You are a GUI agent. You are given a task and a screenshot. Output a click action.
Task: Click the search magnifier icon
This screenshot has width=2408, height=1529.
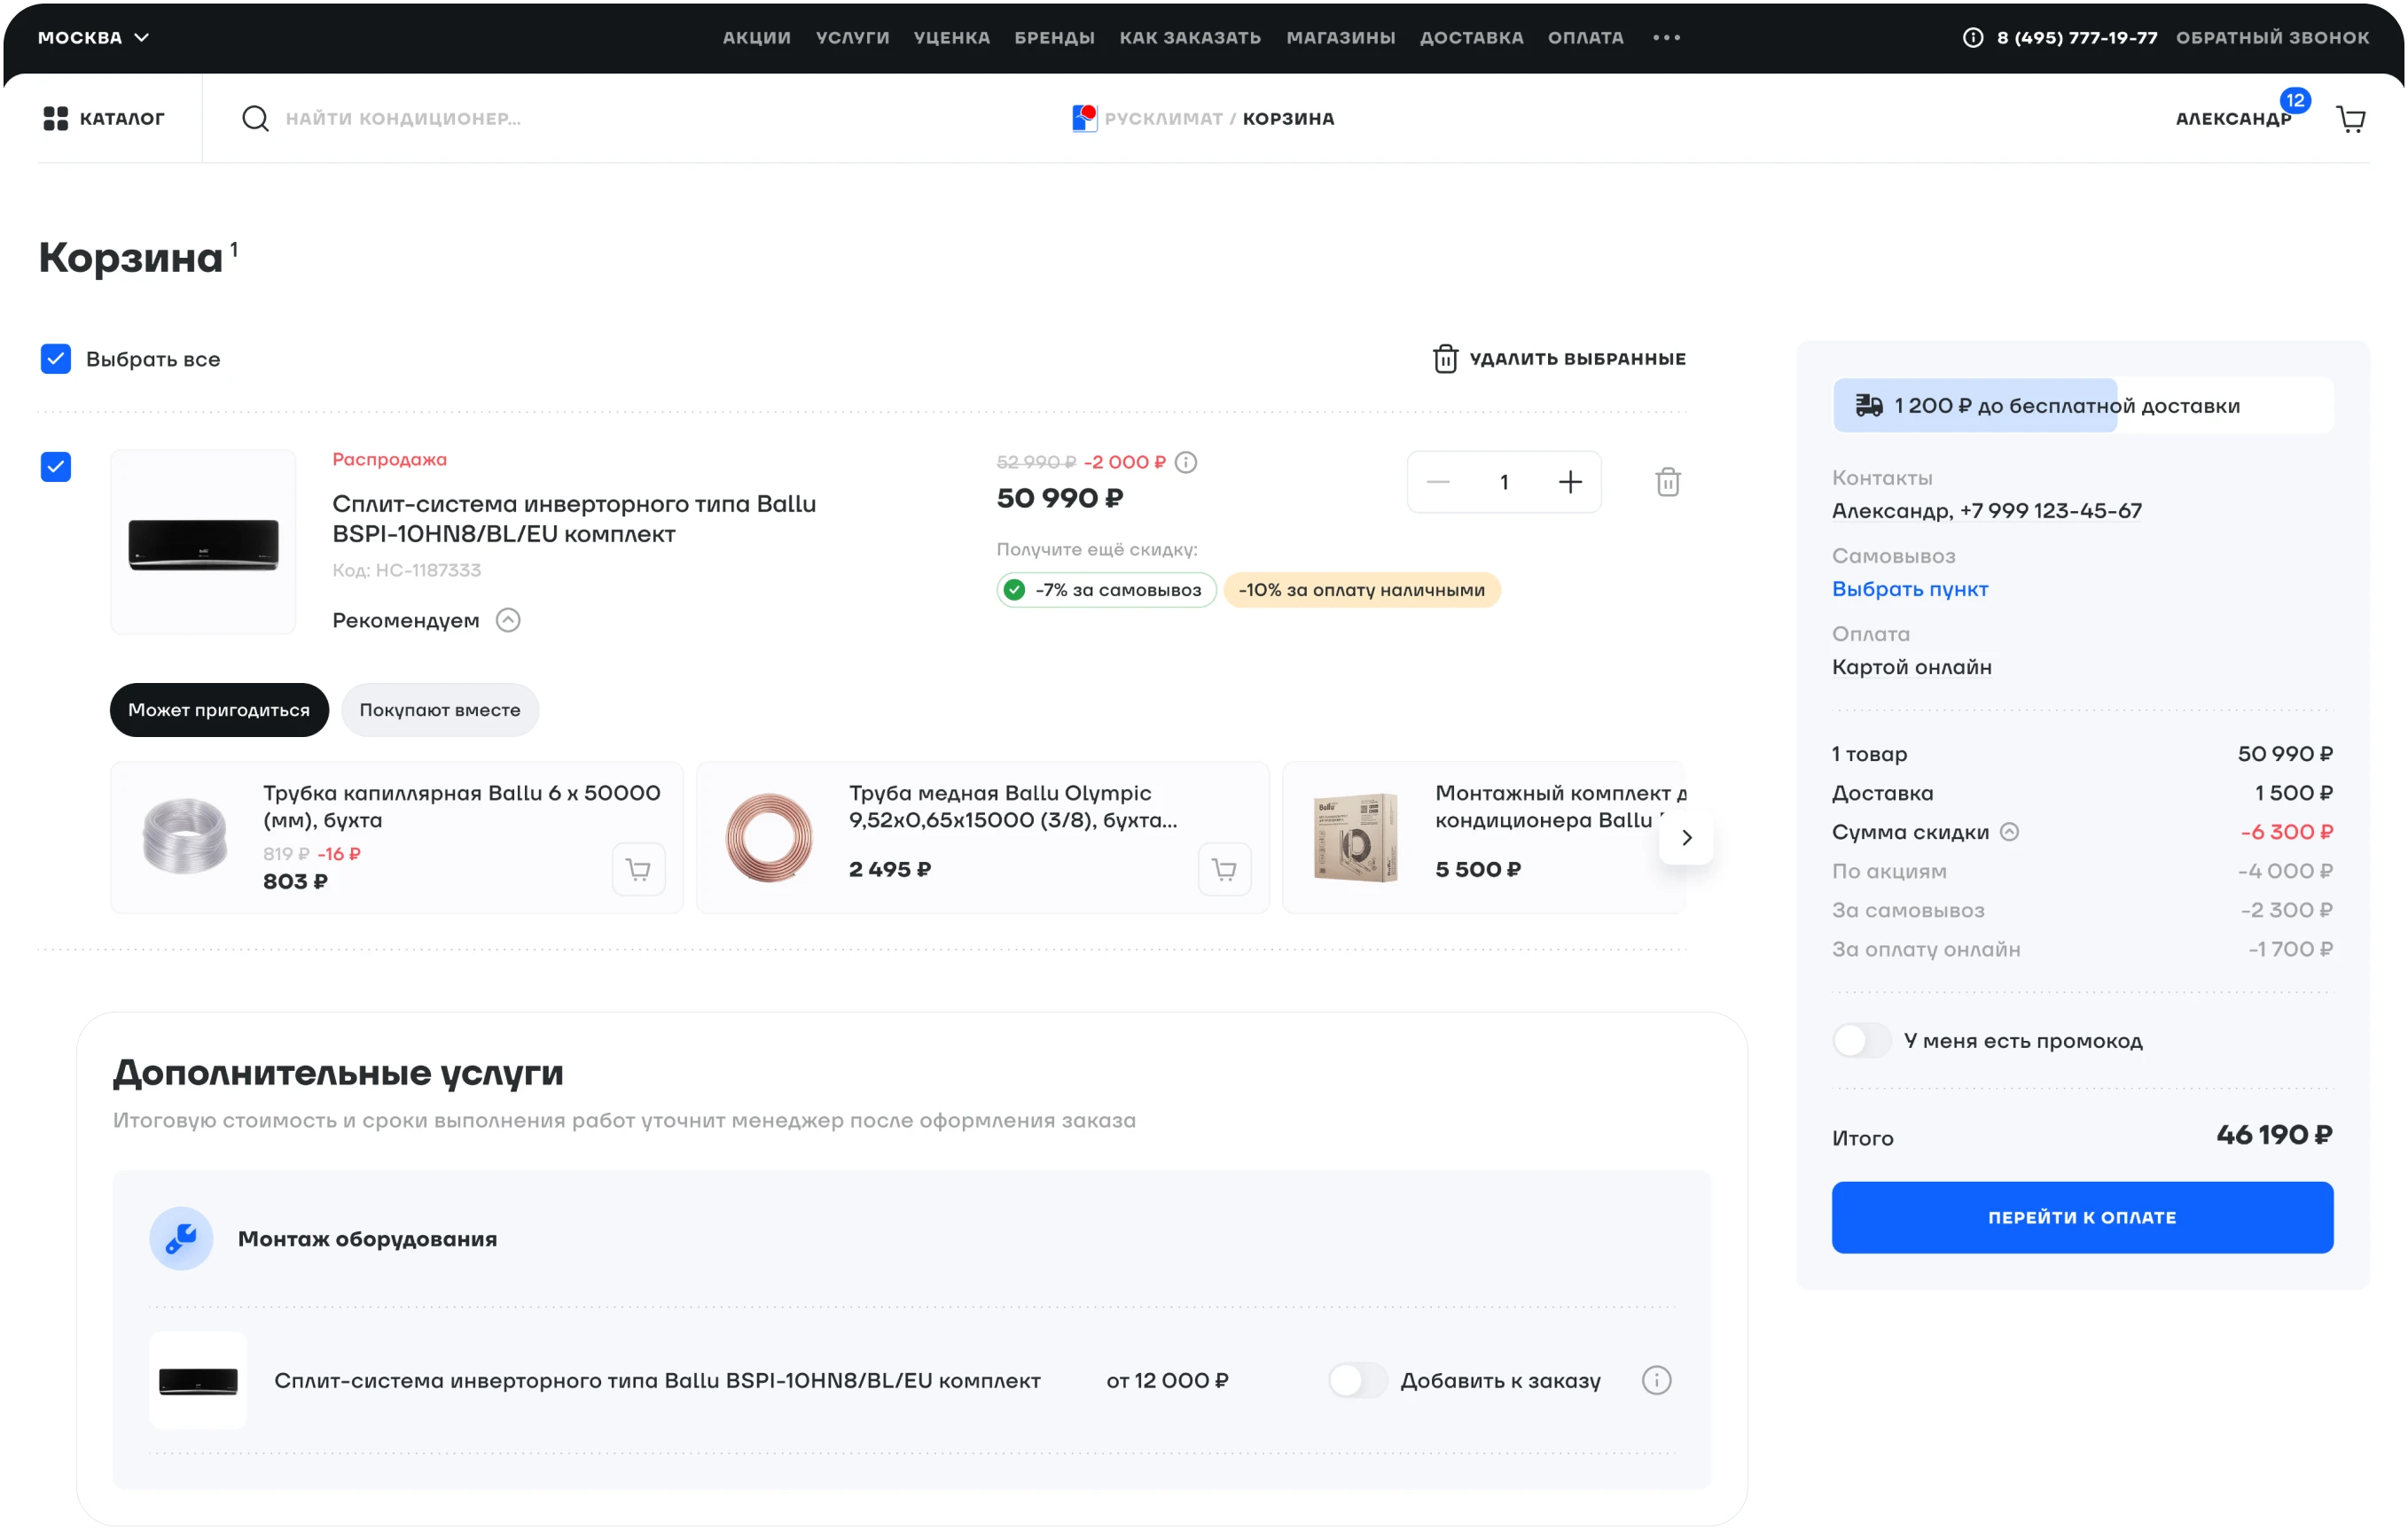pos(255,119)
